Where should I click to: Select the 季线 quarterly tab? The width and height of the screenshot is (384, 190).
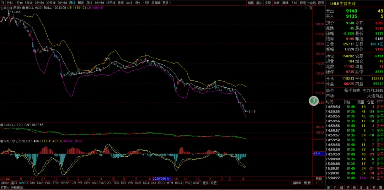coord(121,3)
